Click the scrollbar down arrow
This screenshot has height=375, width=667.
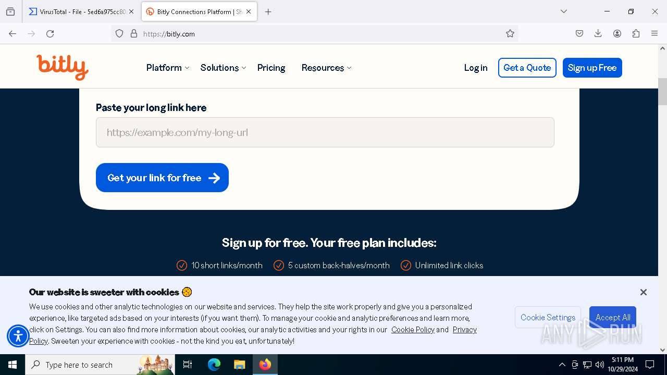coord(662,350)
